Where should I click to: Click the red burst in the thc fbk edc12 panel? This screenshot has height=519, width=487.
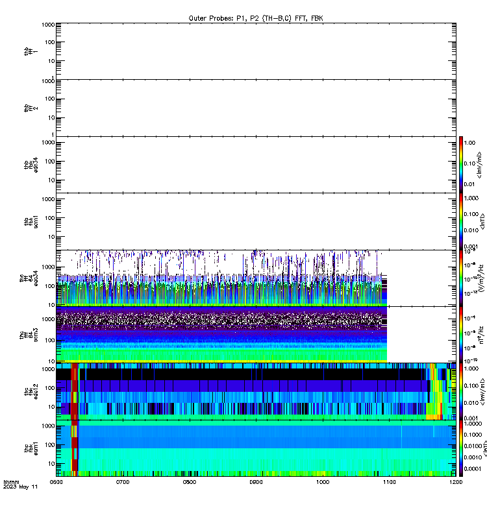tap(75, 392)
